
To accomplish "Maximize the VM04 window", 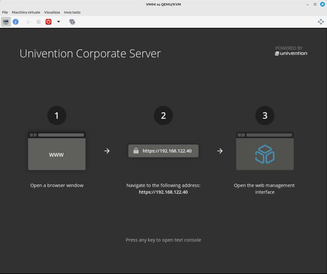I will 315,5.
